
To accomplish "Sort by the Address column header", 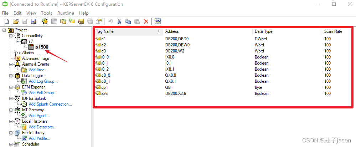I will click(x=207, y=32).
